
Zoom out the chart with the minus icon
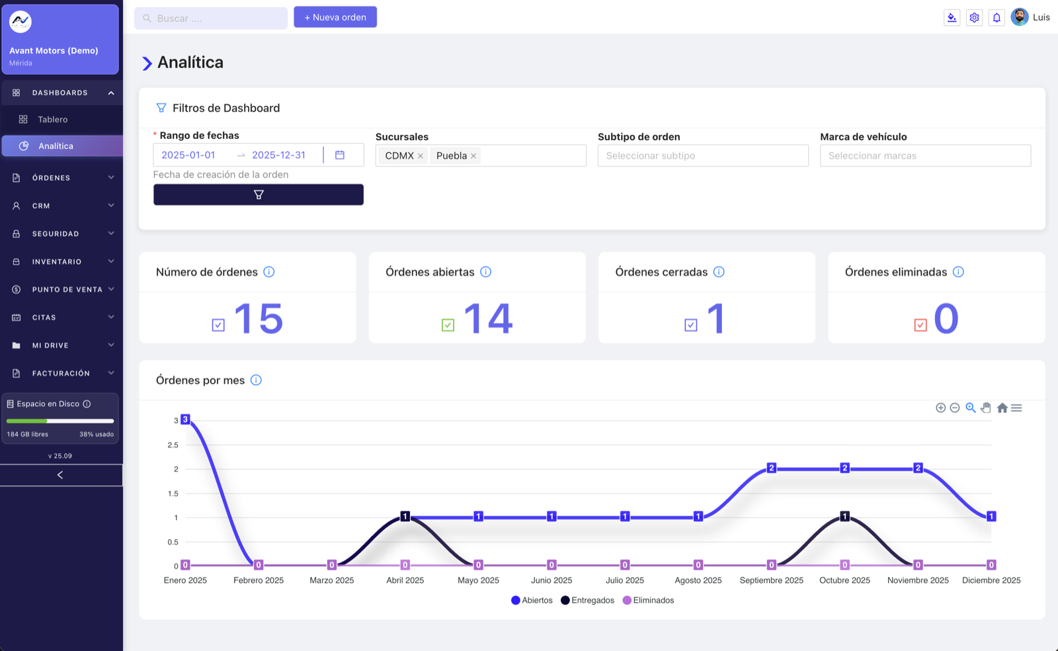[955, 408]
